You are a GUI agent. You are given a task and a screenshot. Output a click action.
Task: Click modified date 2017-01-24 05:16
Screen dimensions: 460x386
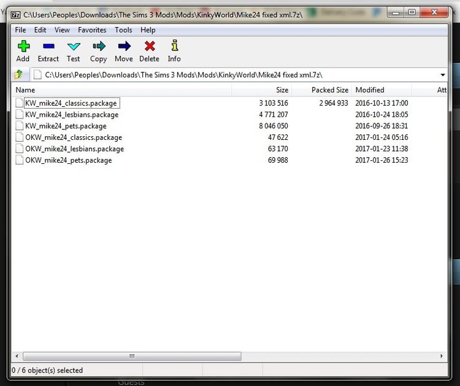click(381, 137)
